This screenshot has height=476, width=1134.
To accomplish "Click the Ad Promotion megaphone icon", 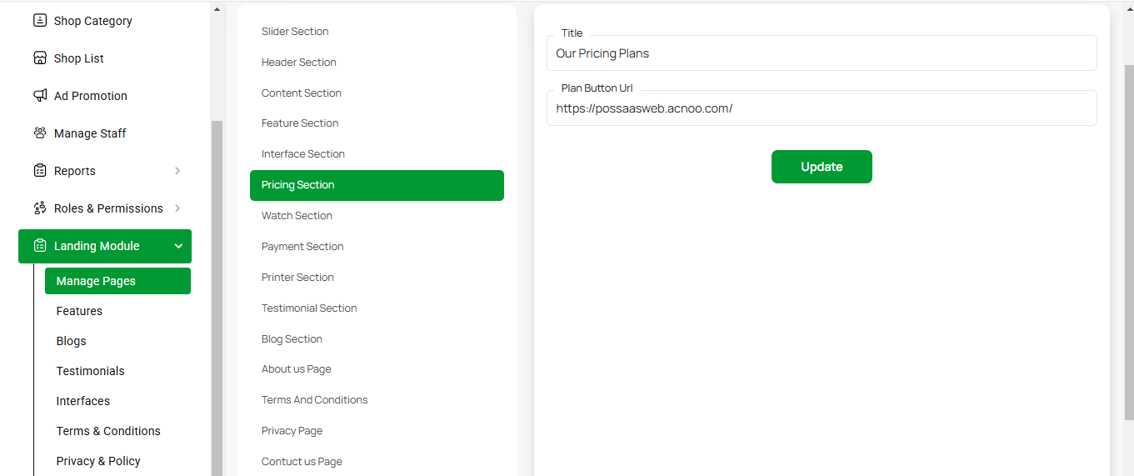I will tap(40, 96).
